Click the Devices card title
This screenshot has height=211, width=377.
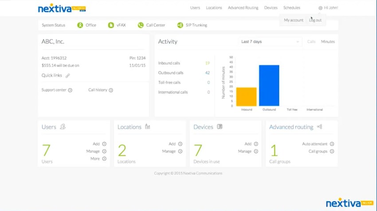point(203,127)
